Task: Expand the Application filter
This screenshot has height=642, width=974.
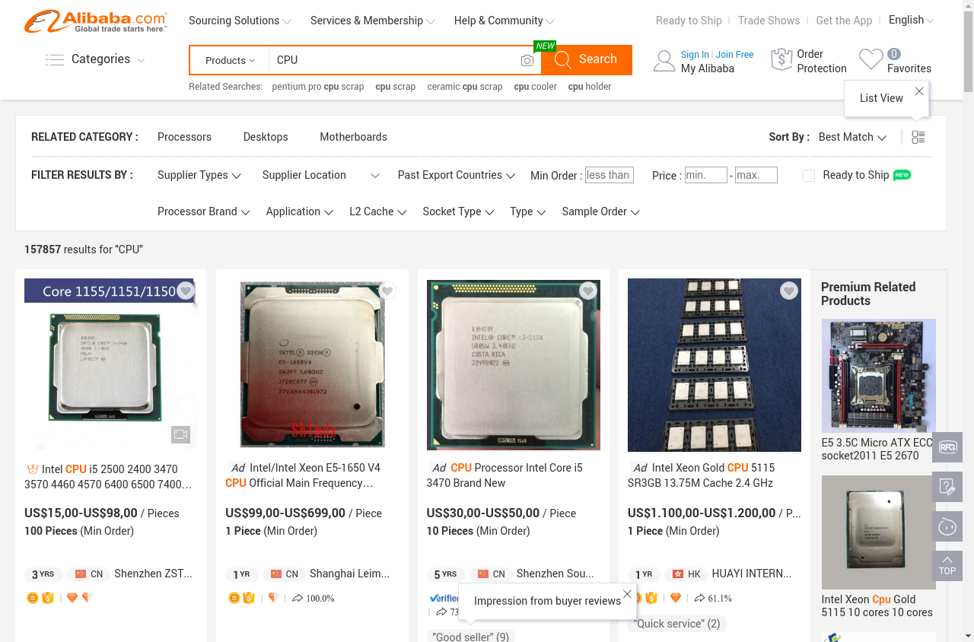Action: (300, 211)
